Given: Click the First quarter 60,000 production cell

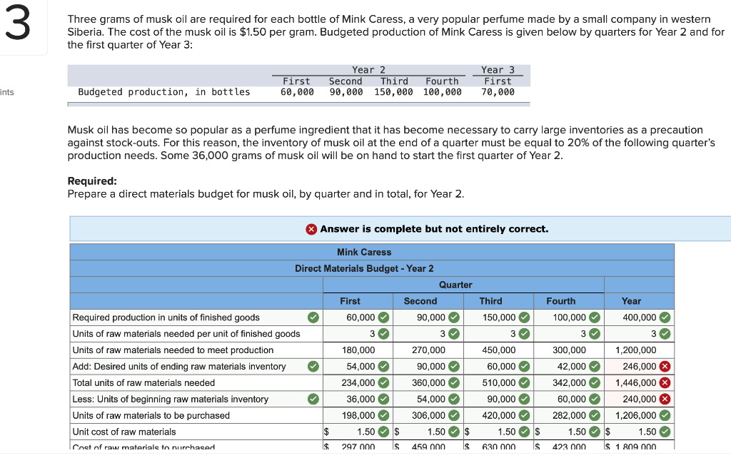Looking at the screenshot, I should coord(358,317).
